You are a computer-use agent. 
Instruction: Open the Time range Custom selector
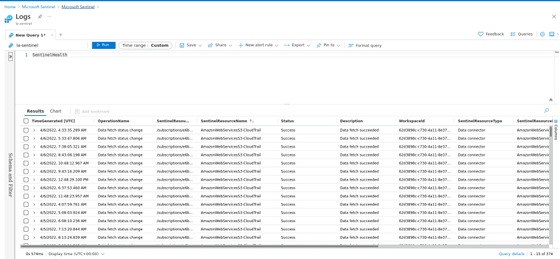[145, 45]
